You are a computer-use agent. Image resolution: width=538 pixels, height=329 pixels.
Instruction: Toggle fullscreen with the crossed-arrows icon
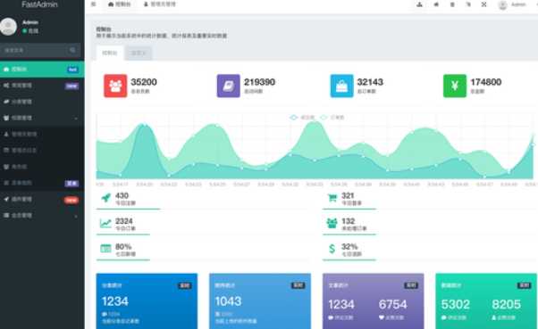pos(483,4)
